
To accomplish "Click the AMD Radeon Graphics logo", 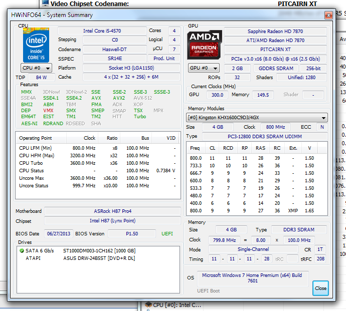I will [x=204, y=45].
